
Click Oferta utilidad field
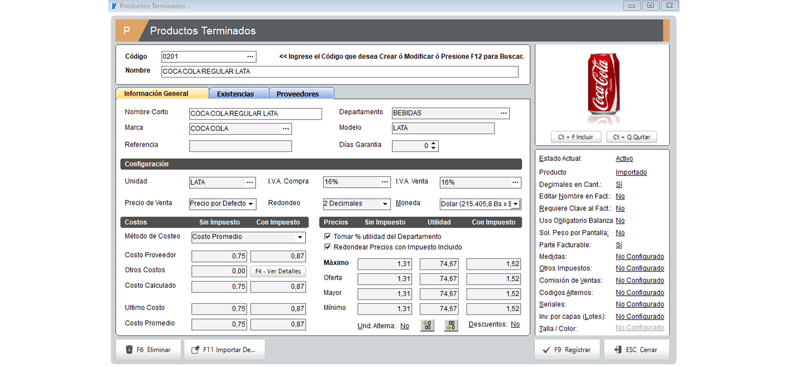440,279
